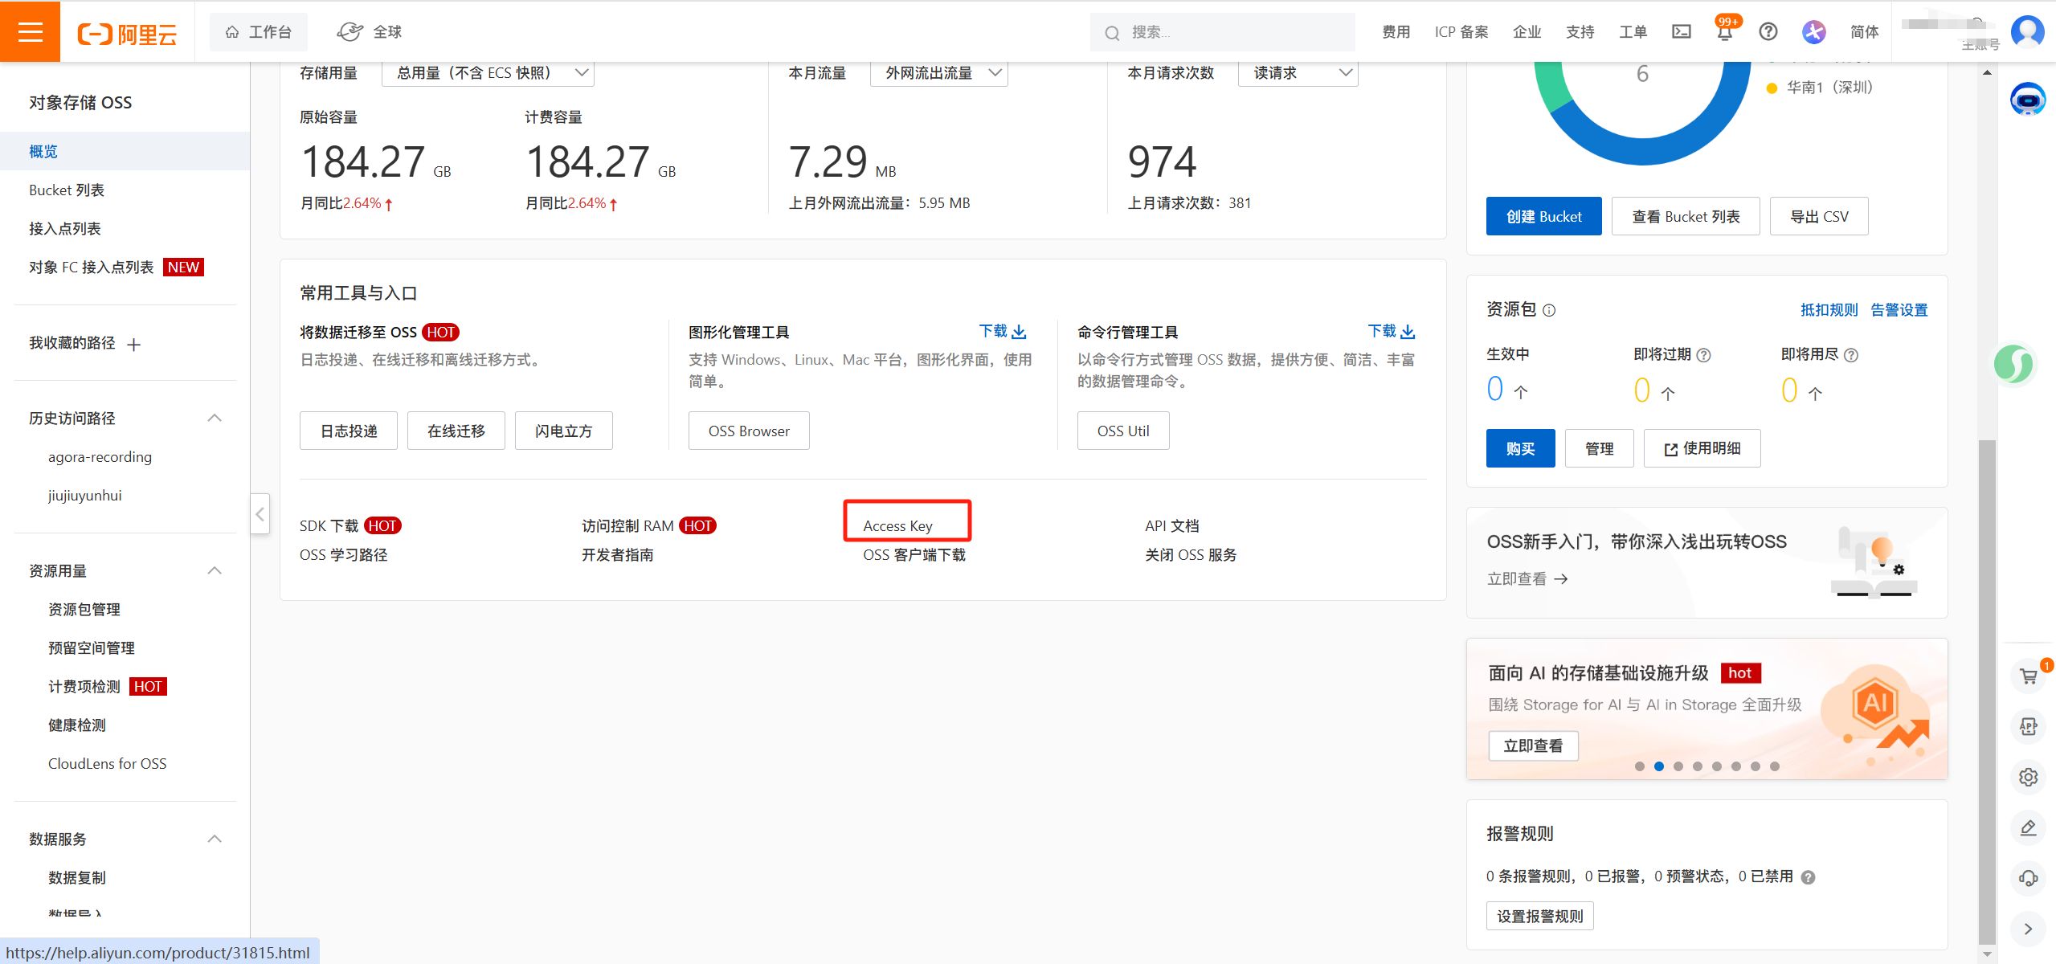Collapse the left sidebar panel
The width and height of the screenshot is (2056, 964).
pyautogui.click(x=260, y=514)
